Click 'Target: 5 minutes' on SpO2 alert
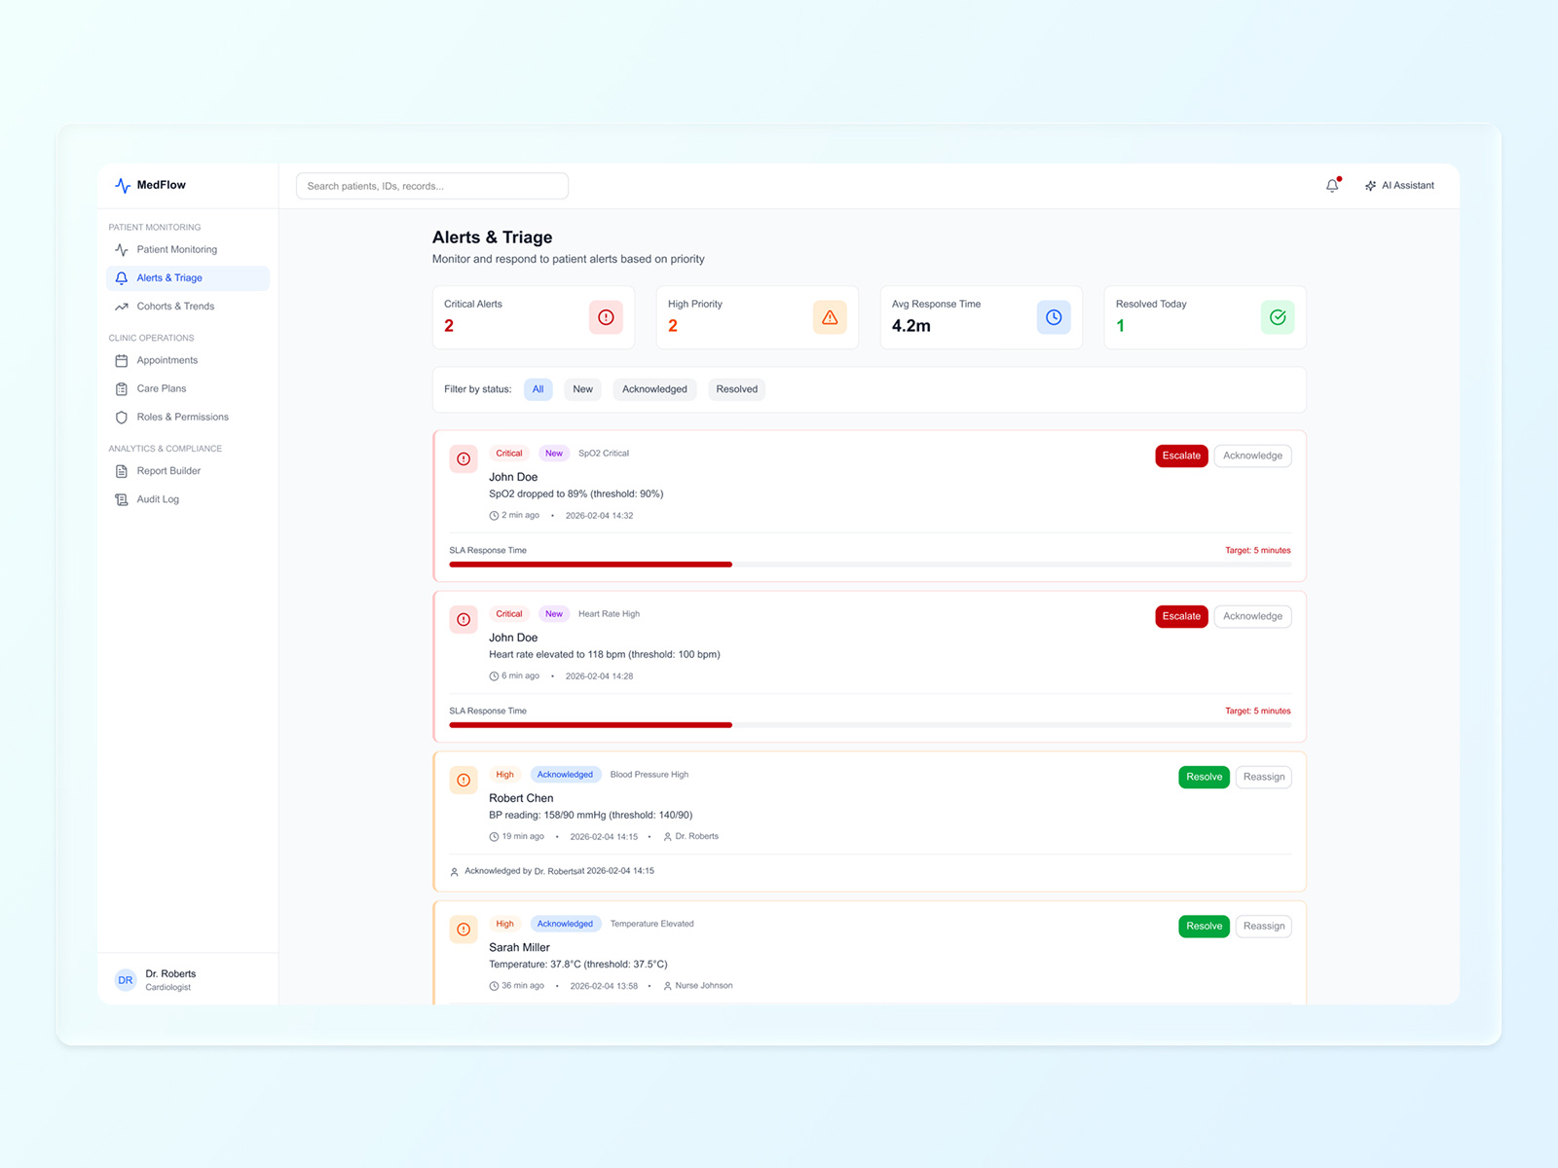The image size is (1558, 1168). [x=1258, y=551]
